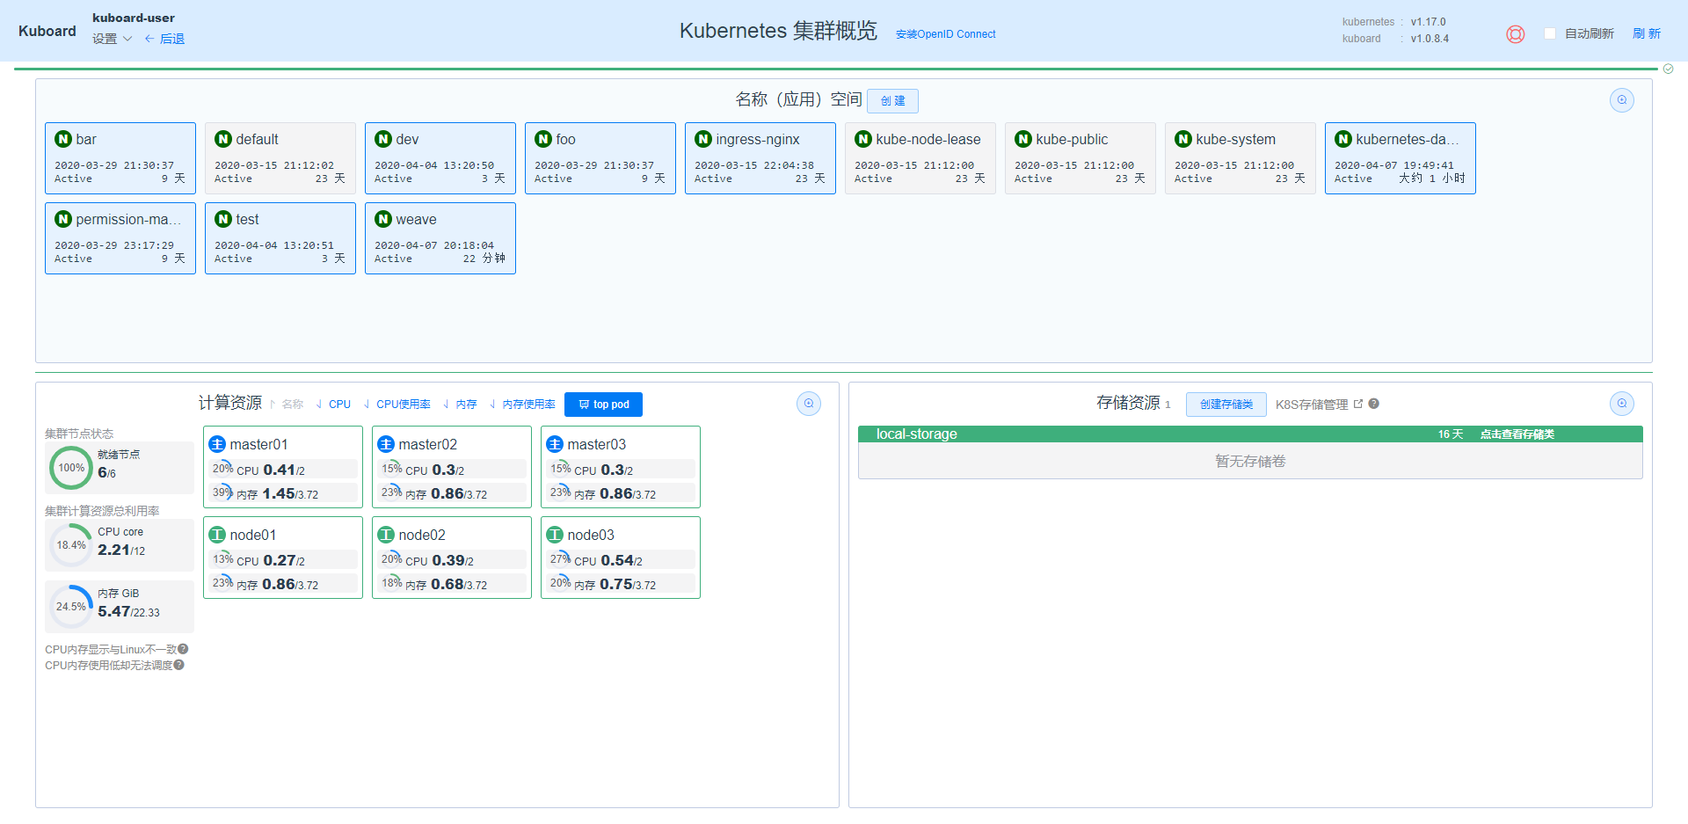The height and width of the screenshot is (824, 1688).
Task: Click the N icon of dev namespace
Action: point(383,139)
